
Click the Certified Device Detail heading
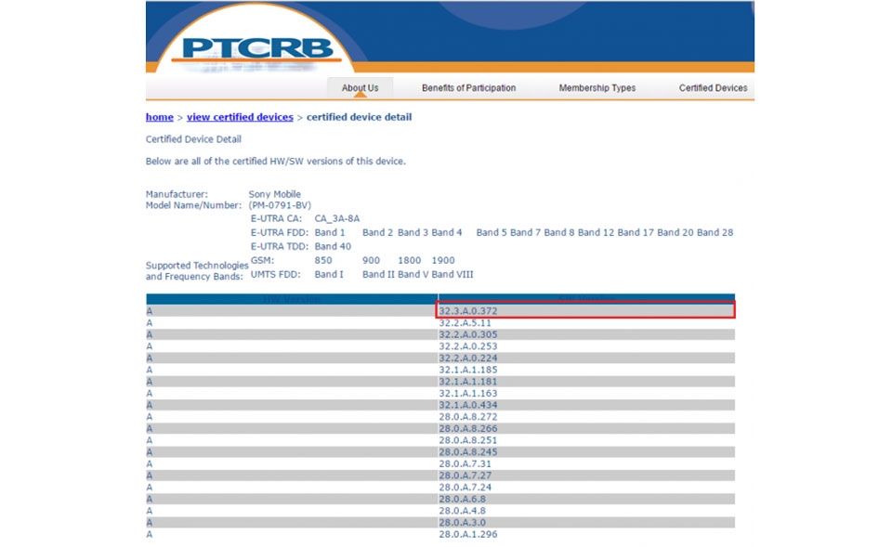pyautogui.click(x=193, y=139)
